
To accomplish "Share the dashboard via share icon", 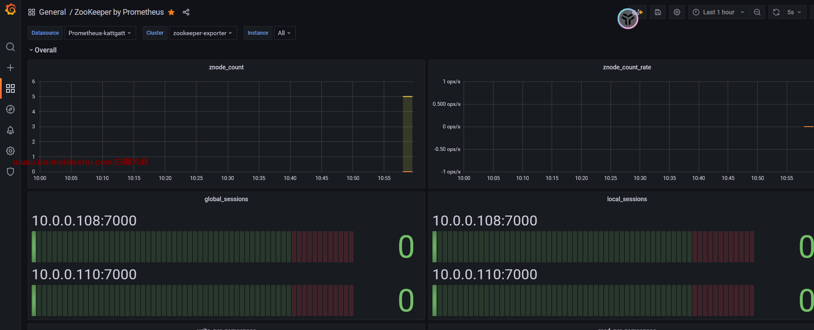I will 186,12.
